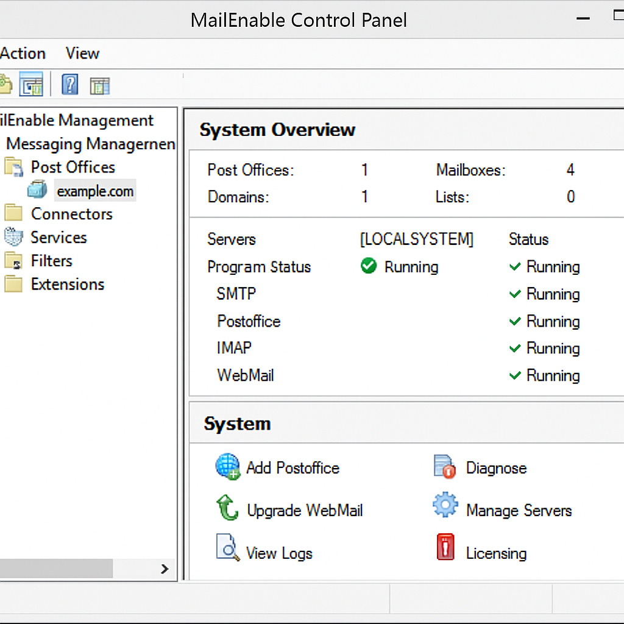Select Messaging Management tree node
Image resolution: width=624 pixels, height=624 pixels.
pos(91,144)
